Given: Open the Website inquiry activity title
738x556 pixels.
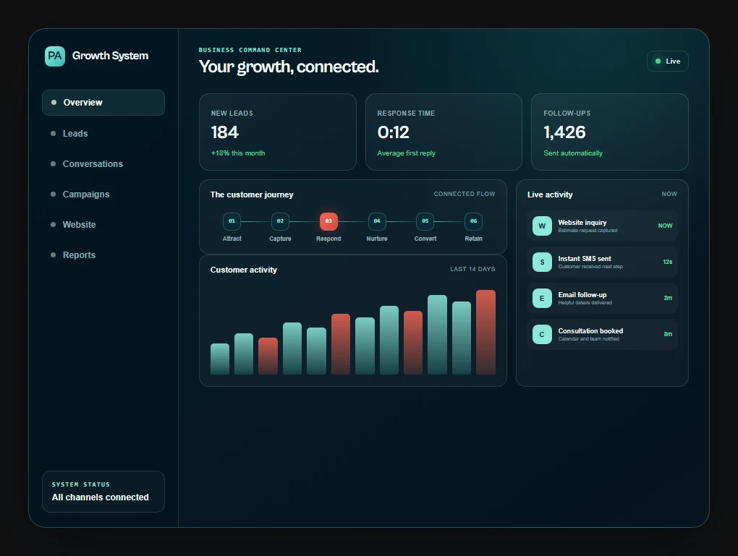Looking at the screenshot, I should pos(582,223).
